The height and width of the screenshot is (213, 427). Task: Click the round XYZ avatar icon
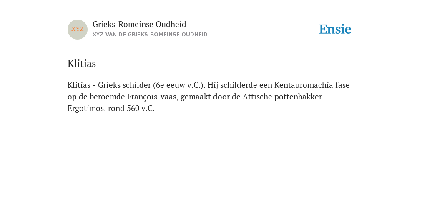point(78,30)
